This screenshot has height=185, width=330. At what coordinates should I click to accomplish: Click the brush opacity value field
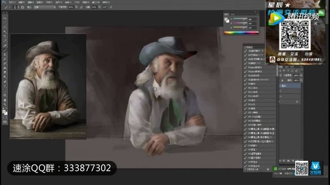click(x=71, y=7)
